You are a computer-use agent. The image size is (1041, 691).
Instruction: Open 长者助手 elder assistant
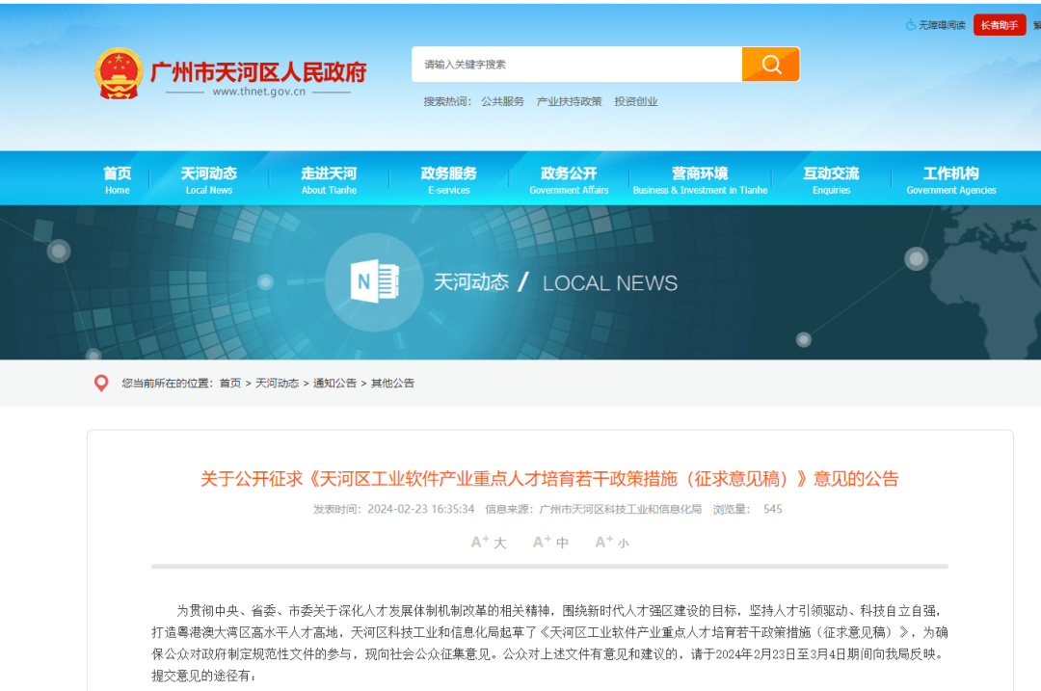coord(999,26)
